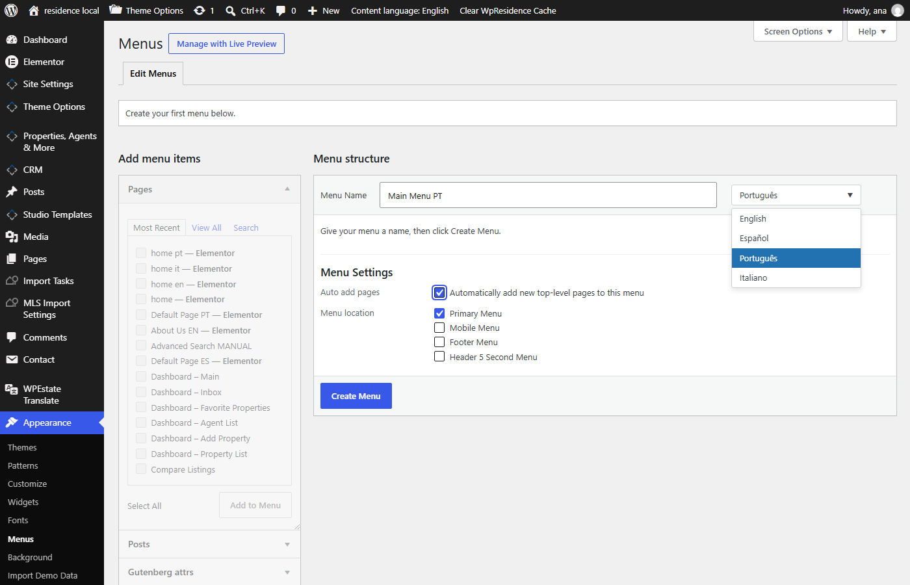This screenshot has height=585, width=910.
Task: Click the comments bubble icon in admin bar
Action: [281, 10]
